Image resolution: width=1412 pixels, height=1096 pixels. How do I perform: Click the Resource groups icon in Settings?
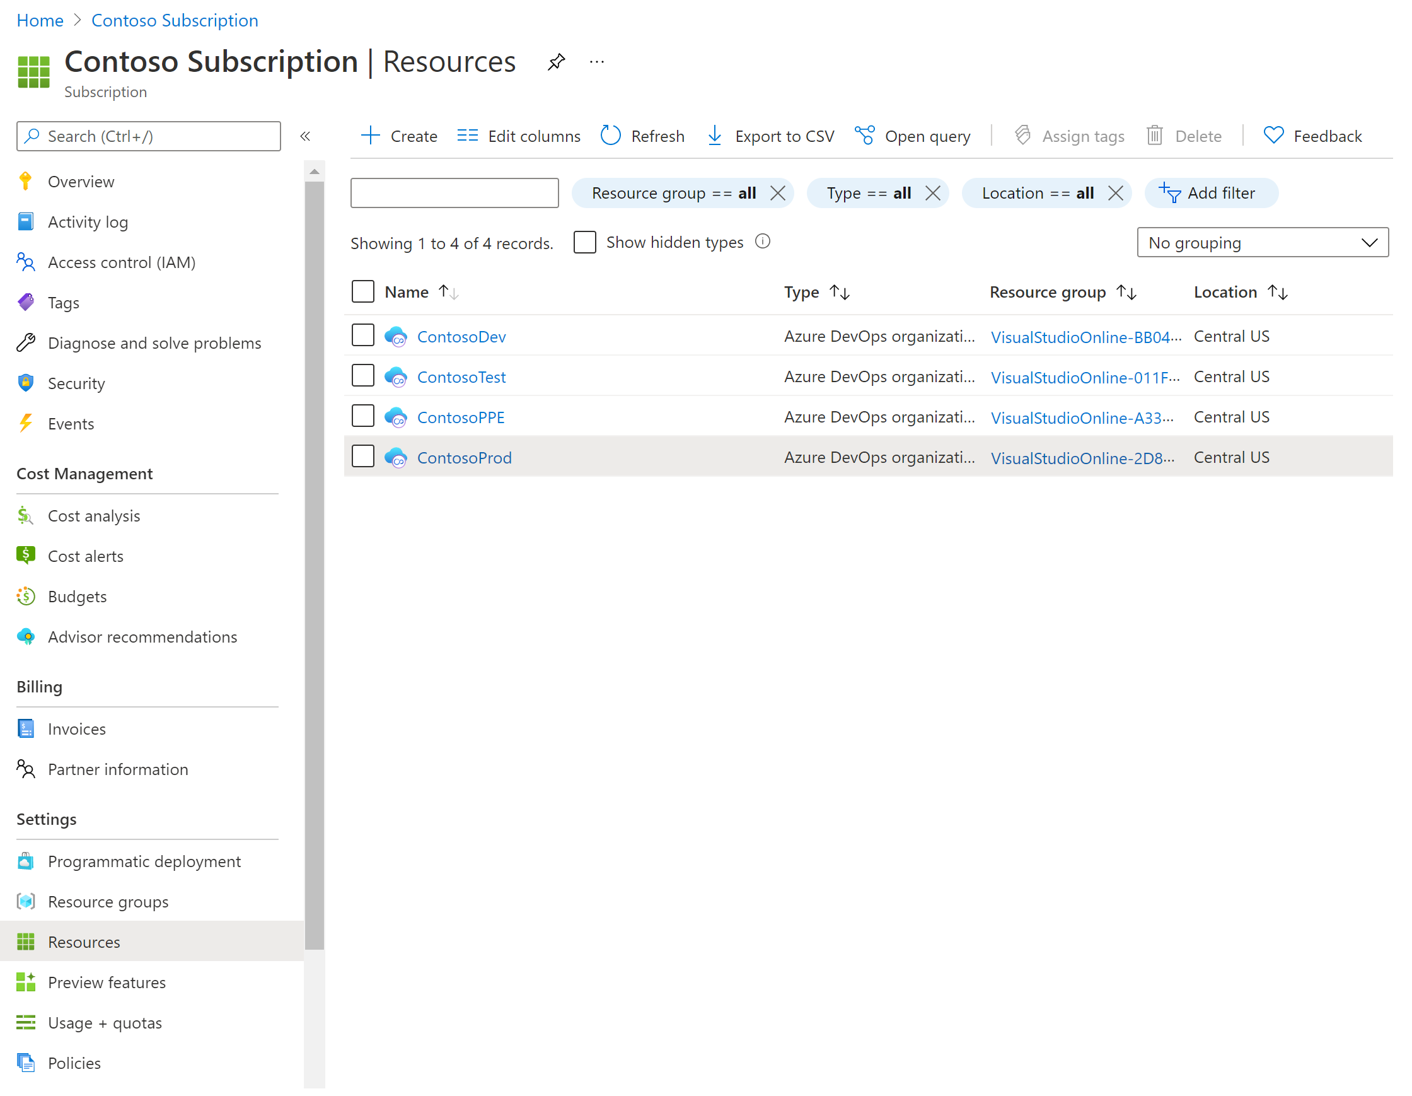25,901
